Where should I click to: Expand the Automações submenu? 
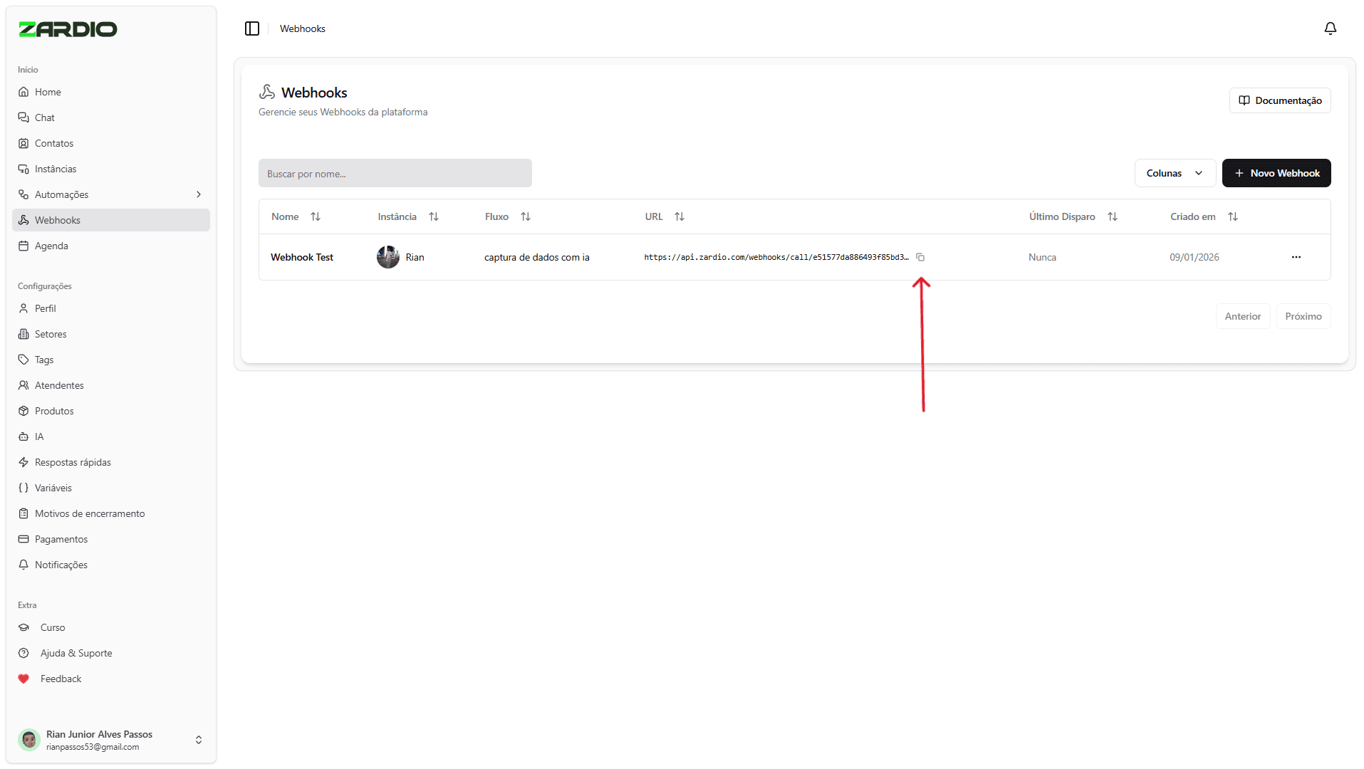coord(198,194)
